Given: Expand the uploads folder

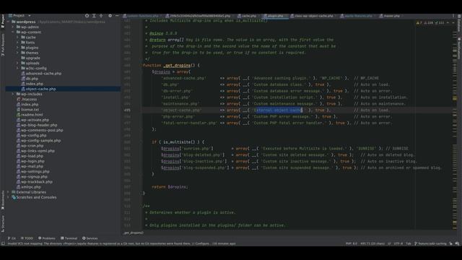Looking at the screenshot, I should (17, 63).
